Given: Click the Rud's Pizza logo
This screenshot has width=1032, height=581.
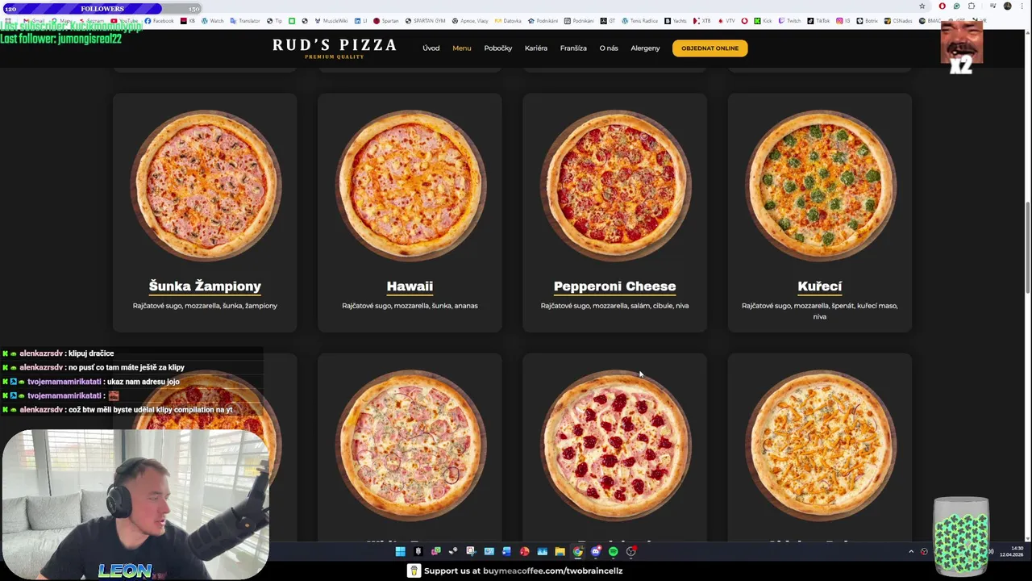Looking at the screenshot, I should click(x=335, y=48).
